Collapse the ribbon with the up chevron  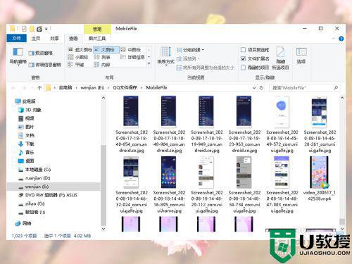(333, 39)
